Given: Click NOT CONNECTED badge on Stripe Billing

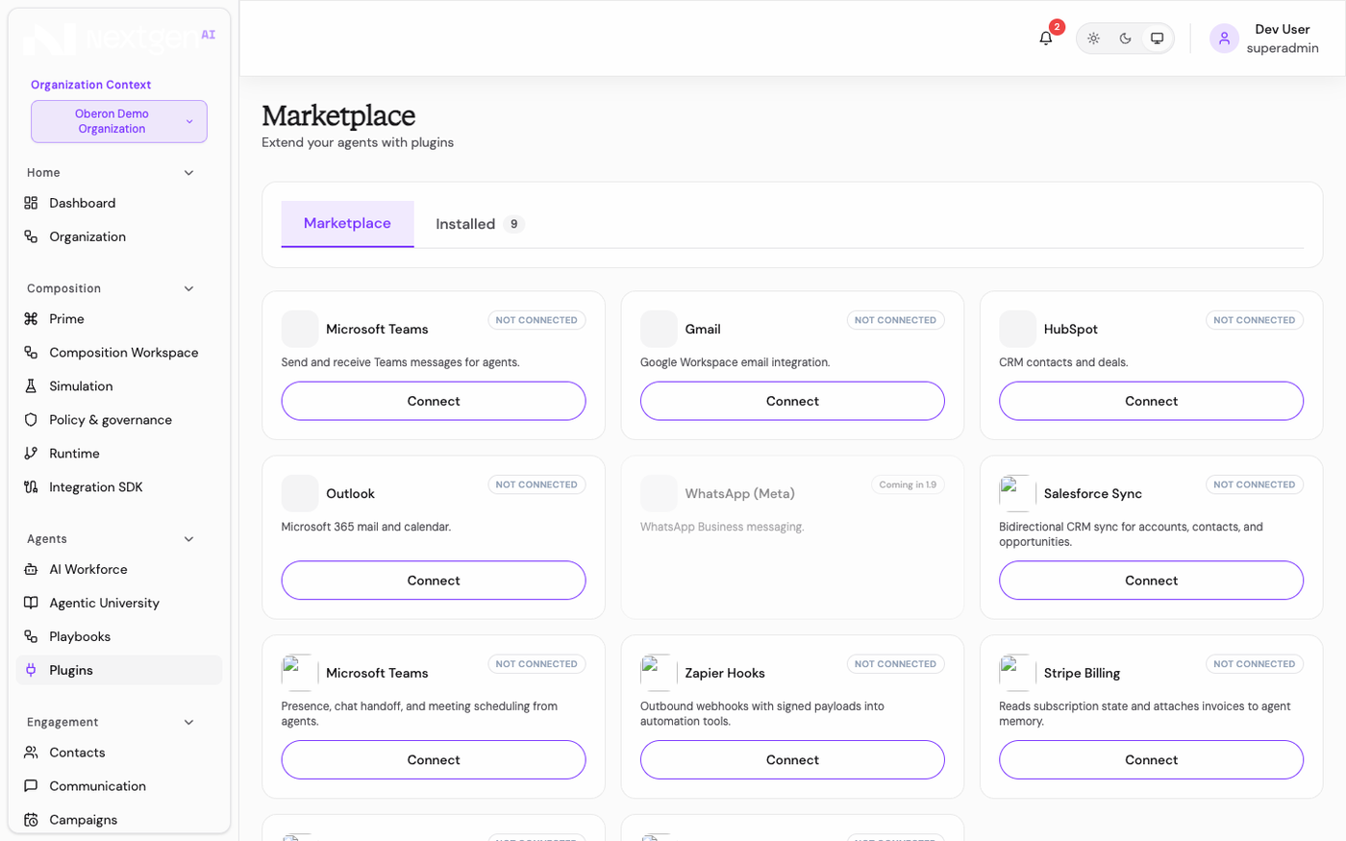Looking at the screenshot, I should (1254, 664).
